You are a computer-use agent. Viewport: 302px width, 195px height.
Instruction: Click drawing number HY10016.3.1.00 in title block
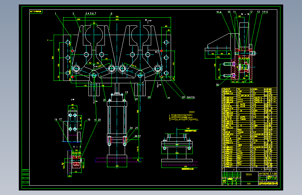(x=268, y=174)
